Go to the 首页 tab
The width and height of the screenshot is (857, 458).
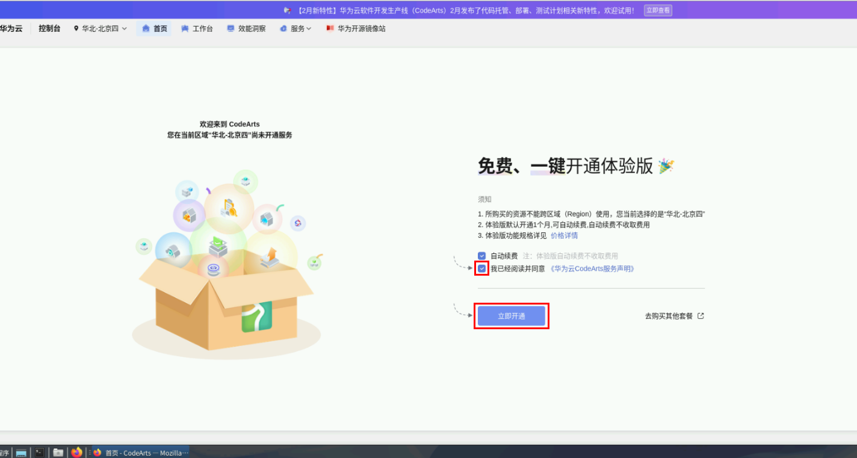tap(154, 28)
